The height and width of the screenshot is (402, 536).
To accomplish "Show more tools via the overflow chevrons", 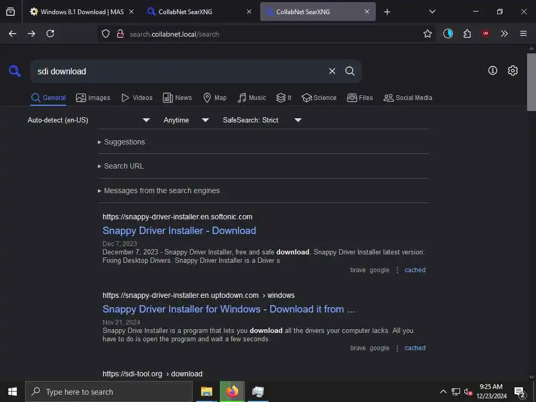I will tap(504, 33).
